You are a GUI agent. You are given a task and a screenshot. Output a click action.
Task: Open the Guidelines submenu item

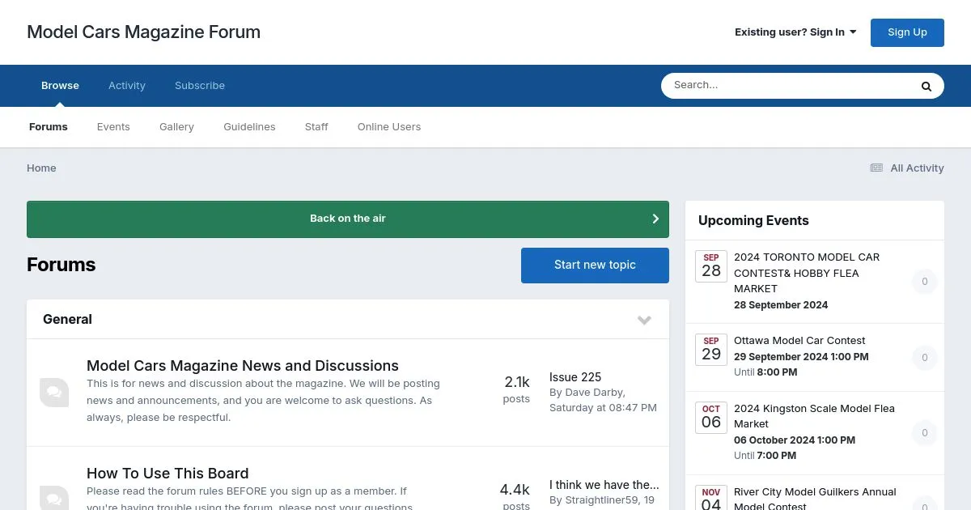249,127
